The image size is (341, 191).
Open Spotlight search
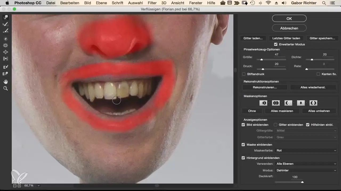[324, 3]
